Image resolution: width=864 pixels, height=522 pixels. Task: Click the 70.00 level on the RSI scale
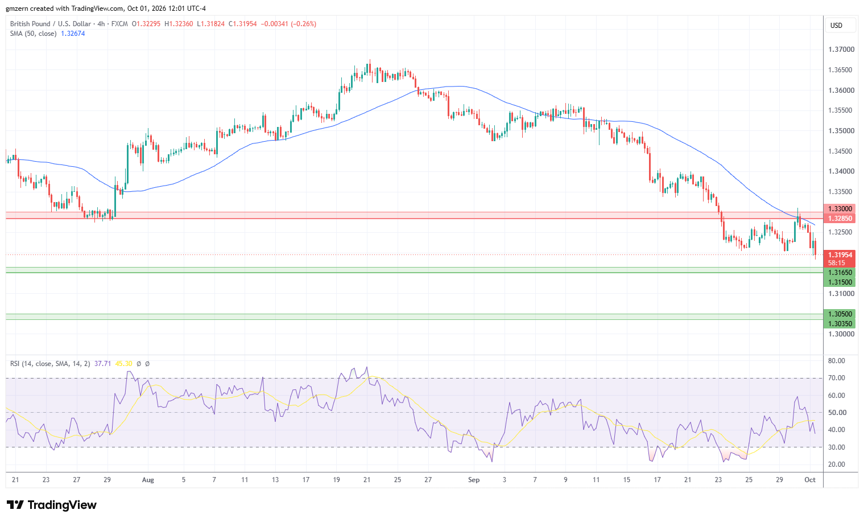[837, 378]
